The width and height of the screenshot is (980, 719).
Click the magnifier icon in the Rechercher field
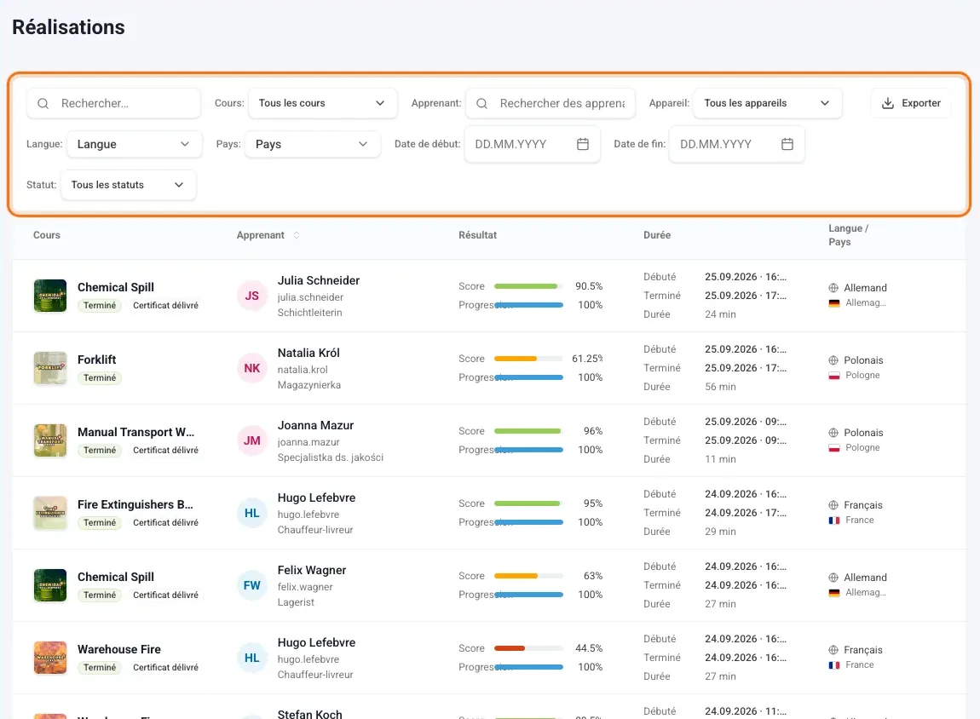click(43, 103)
